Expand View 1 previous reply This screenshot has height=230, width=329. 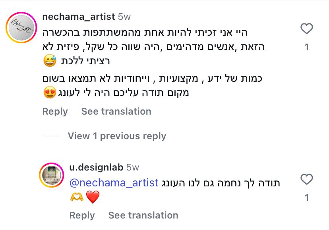(116, 136)
